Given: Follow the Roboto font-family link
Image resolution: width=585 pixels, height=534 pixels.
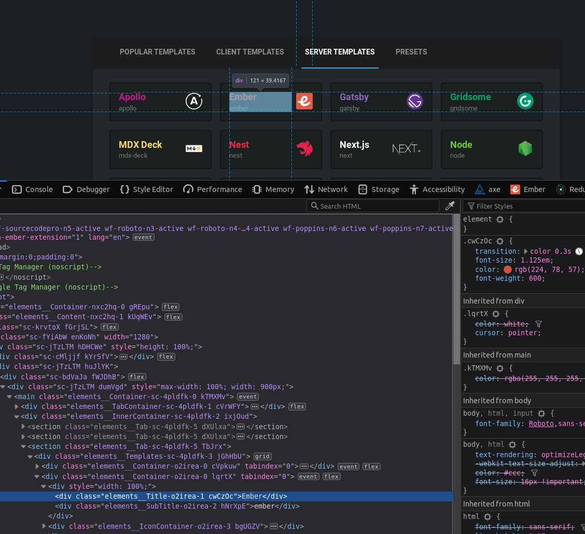Looking at the screenshot, I should 541,424.
